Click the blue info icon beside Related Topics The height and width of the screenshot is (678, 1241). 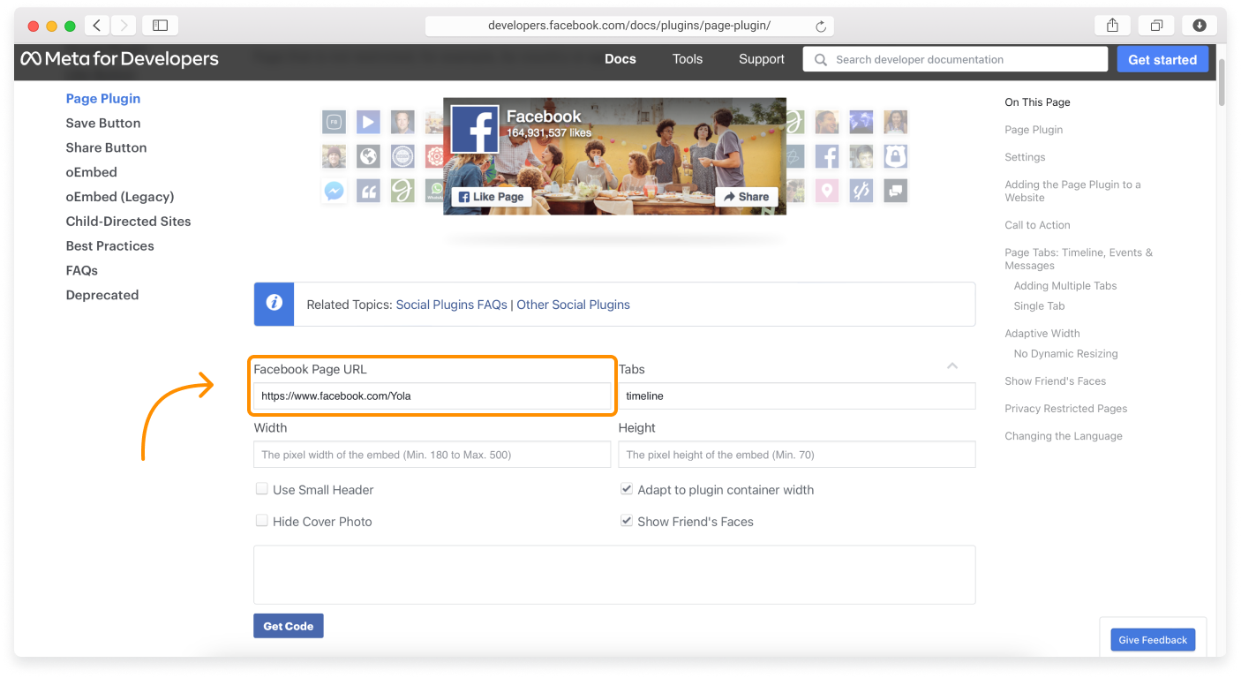274,304
